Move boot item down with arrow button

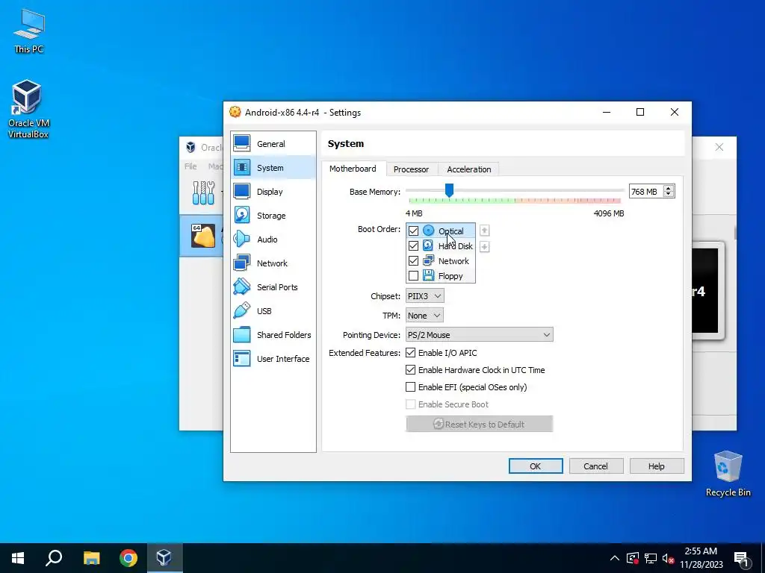click(484, 246)
